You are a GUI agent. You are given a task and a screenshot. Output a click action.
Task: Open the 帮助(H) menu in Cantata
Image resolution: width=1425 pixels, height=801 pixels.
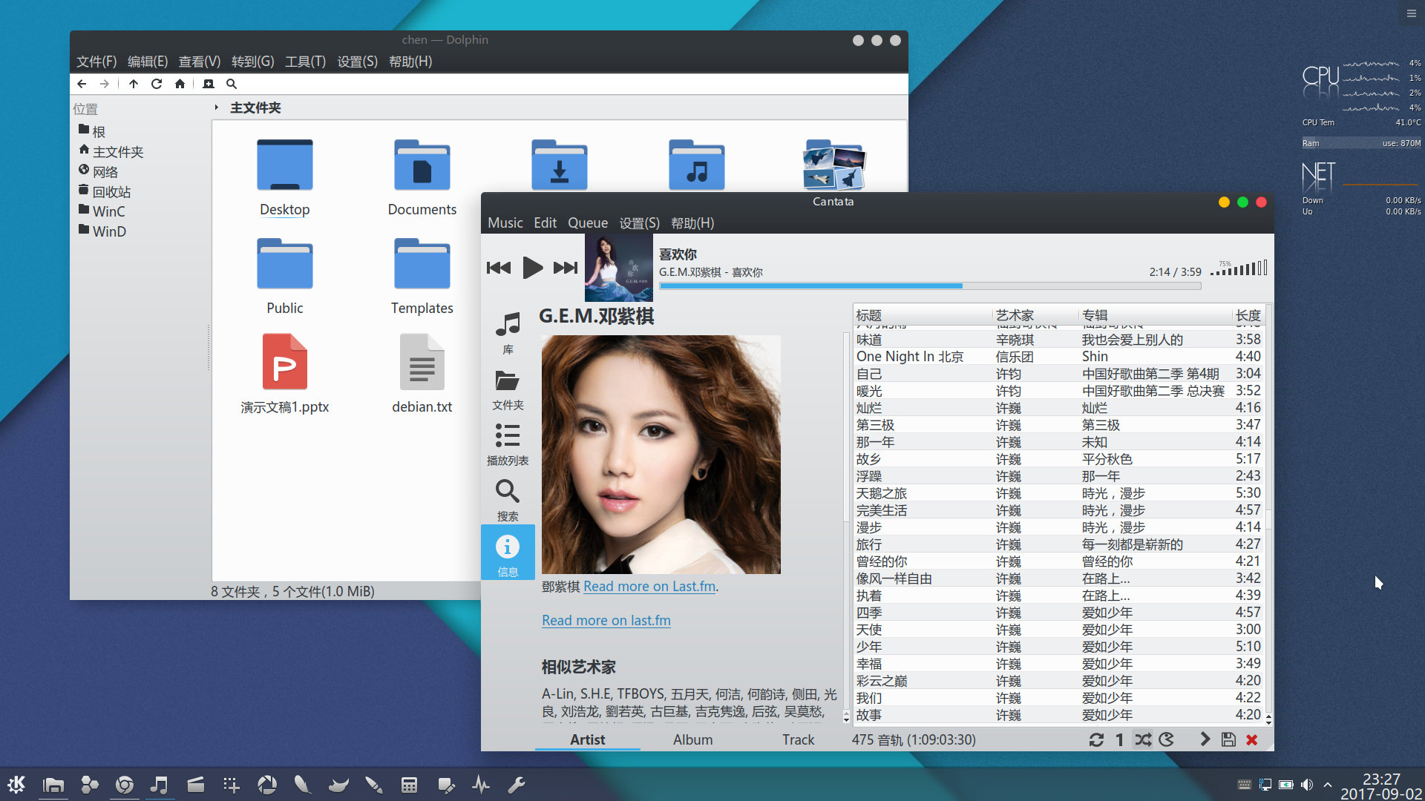[692, 222]
